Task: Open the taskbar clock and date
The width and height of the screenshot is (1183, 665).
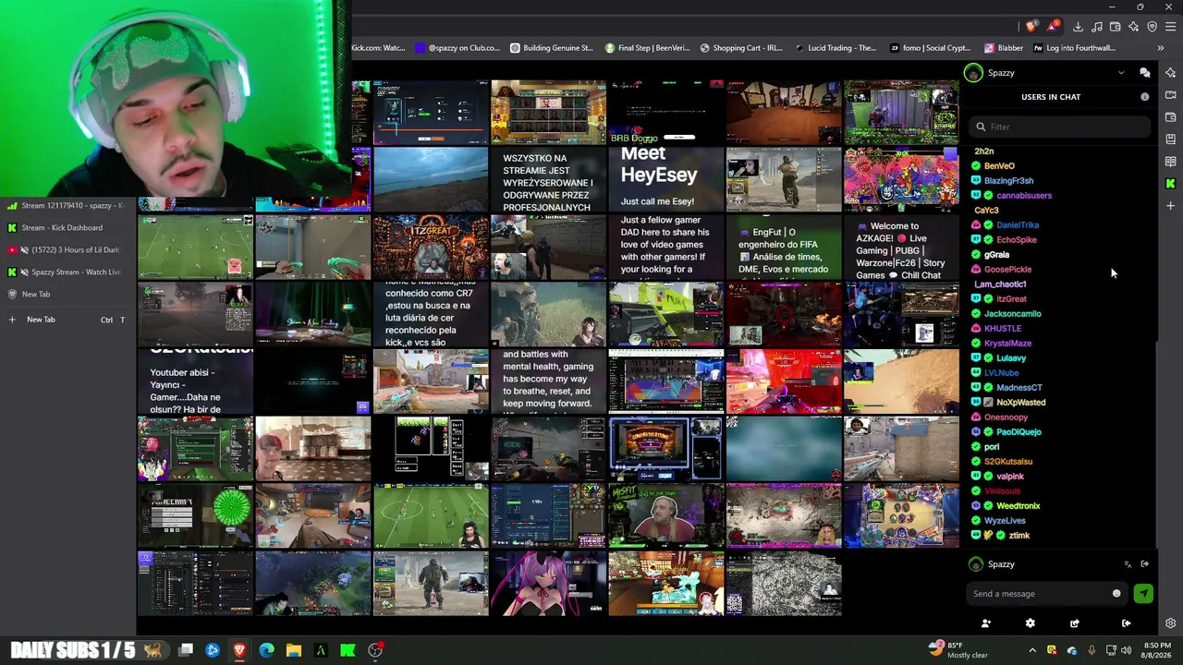Action: [1157, 650]
